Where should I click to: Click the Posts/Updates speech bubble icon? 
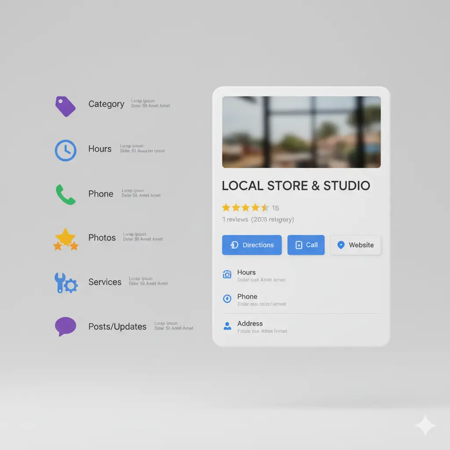[65, 327]
